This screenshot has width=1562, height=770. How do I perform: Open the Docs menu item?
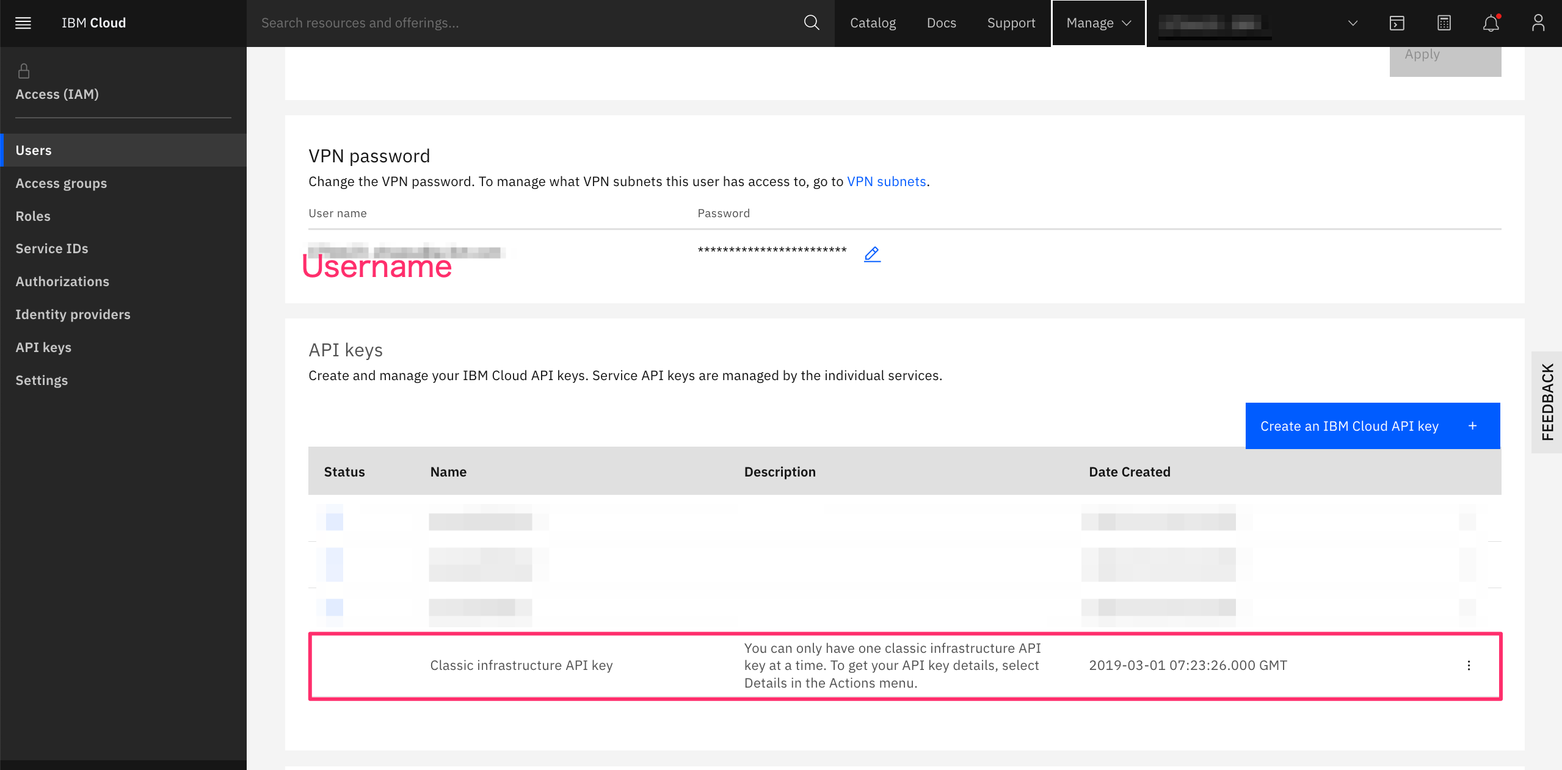(941, 23)
